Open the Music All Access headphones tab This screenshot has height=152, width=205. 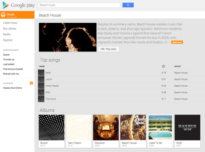(17, 15)
